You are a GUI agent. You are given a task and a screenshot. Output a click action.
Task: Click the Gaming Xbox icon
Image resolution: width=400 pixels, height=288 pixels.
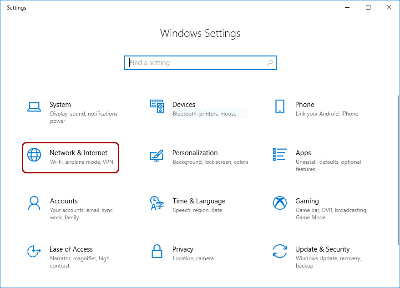tap(279, 203)
